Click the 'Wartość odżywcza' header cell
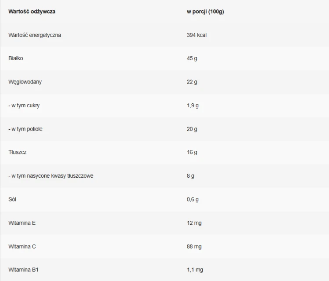Viewport: 329px width, 281px height. pyautogui.click(x=32, y=11)
